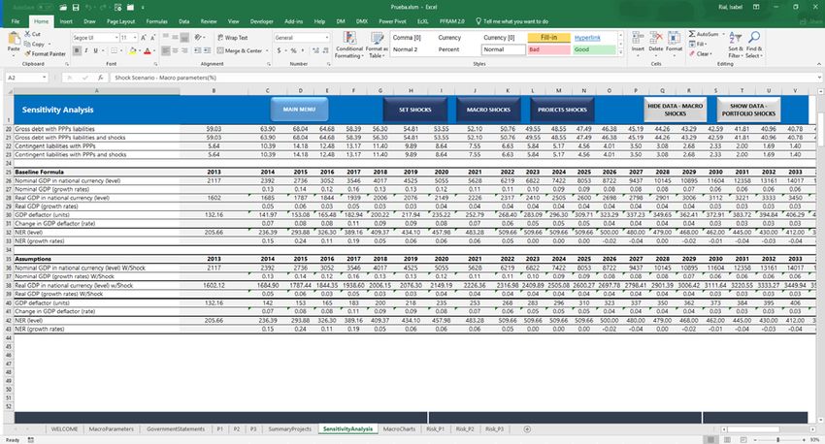Open Fill dropdown in Editing group

click(698, 45)
